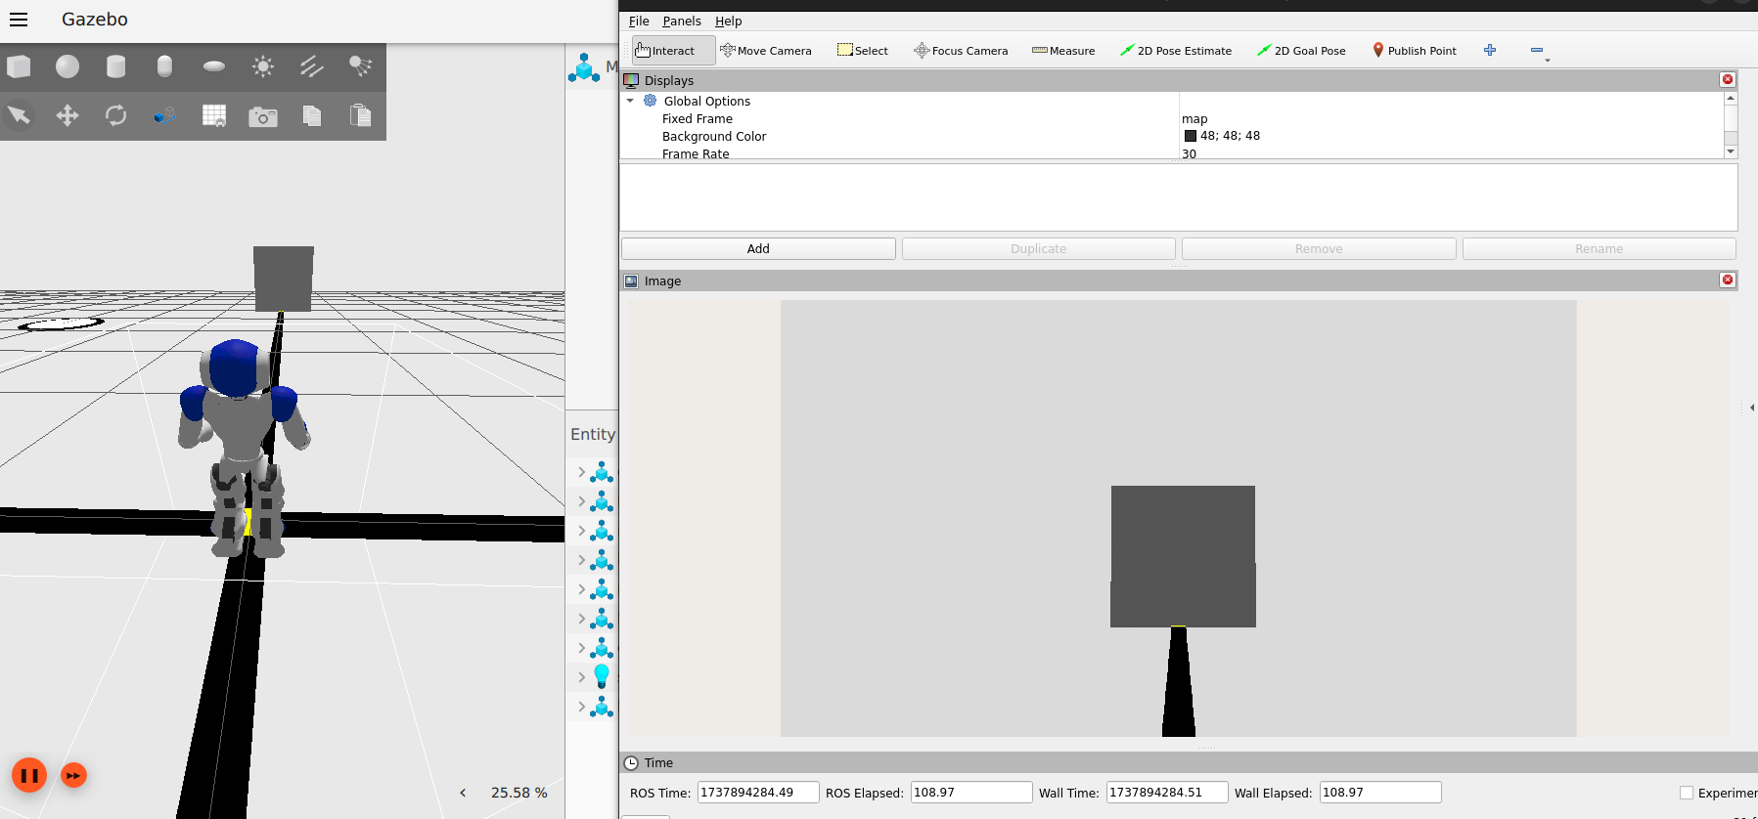The image size is (1758, 819).
Task: Open Gazebo grid configuration icon
Action: click(x=214, y=115)
